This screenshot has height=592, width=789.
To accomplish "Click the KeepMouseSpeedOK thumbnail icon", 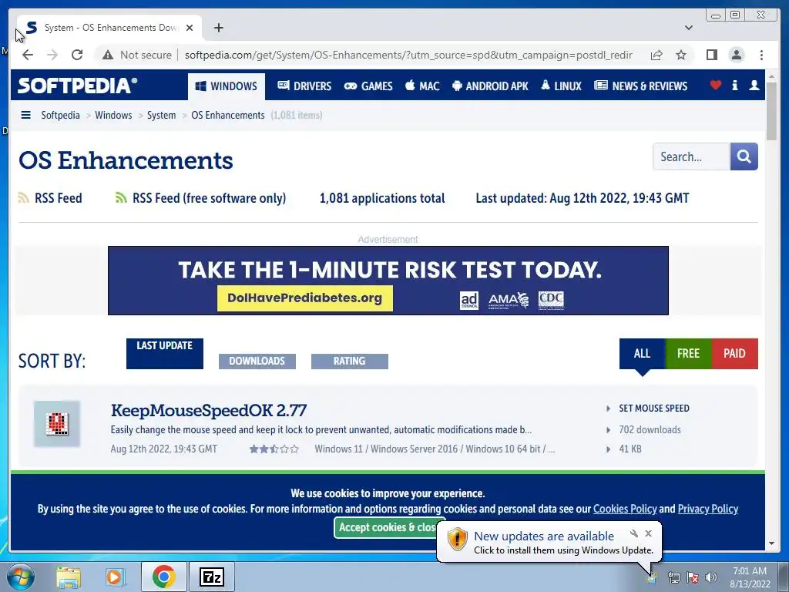I will point(57,424).
